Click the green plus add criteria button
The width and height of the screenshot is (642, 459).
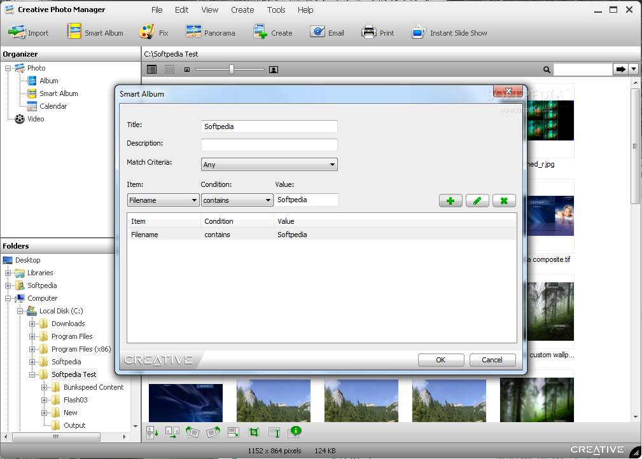450,201
